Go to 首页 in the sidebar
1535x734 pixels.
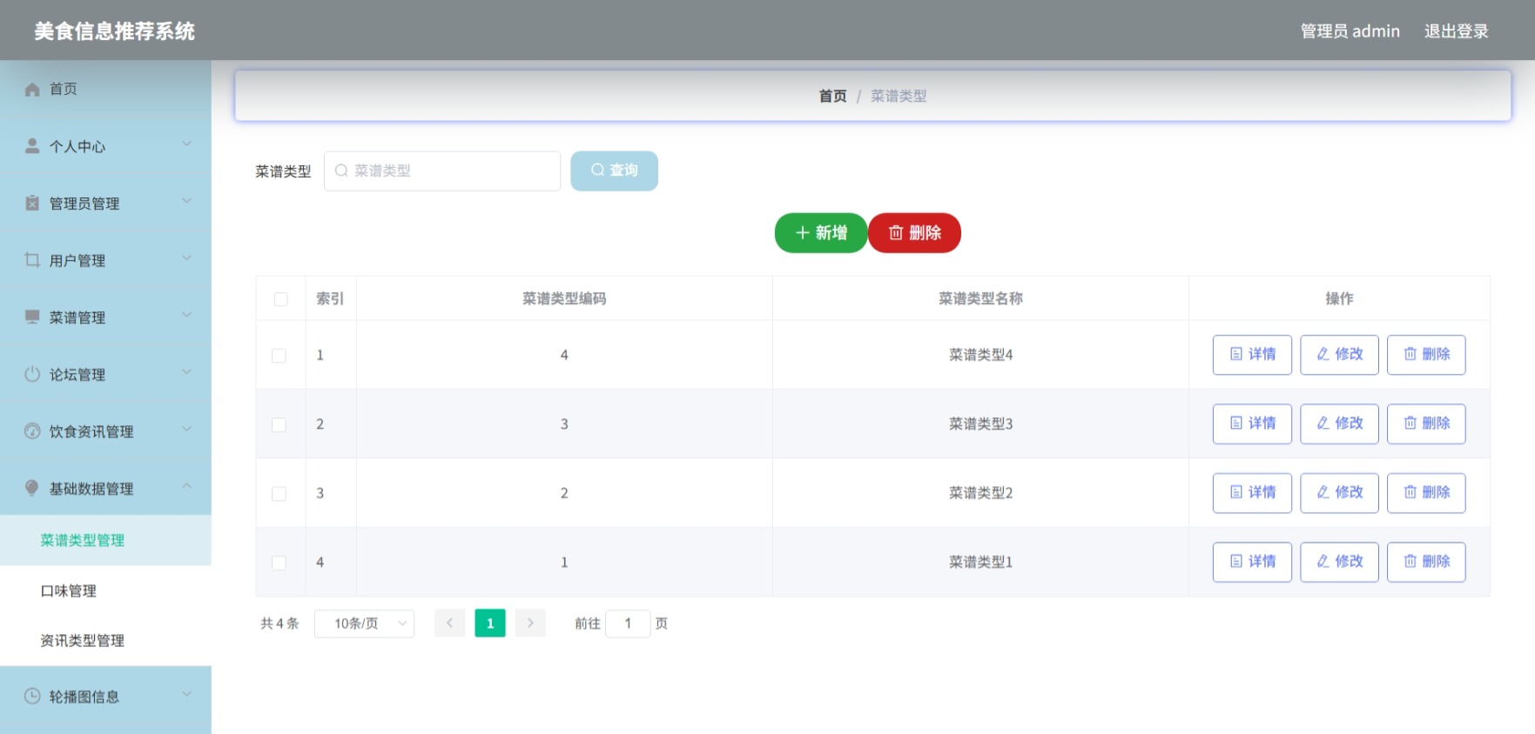105,89
